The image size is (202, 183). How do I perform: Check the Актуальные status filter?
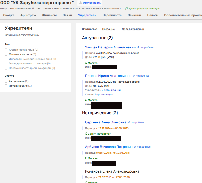point(6,81)
